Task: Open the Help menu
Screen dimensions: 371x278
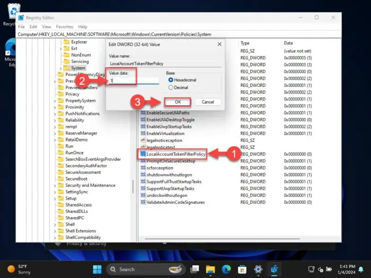Action: click(83, 26)
